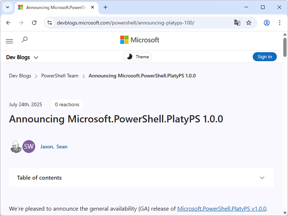Open the Microsoft.PowerShell.PlatyPS v1.0.0 link

[x=222, y=208]
